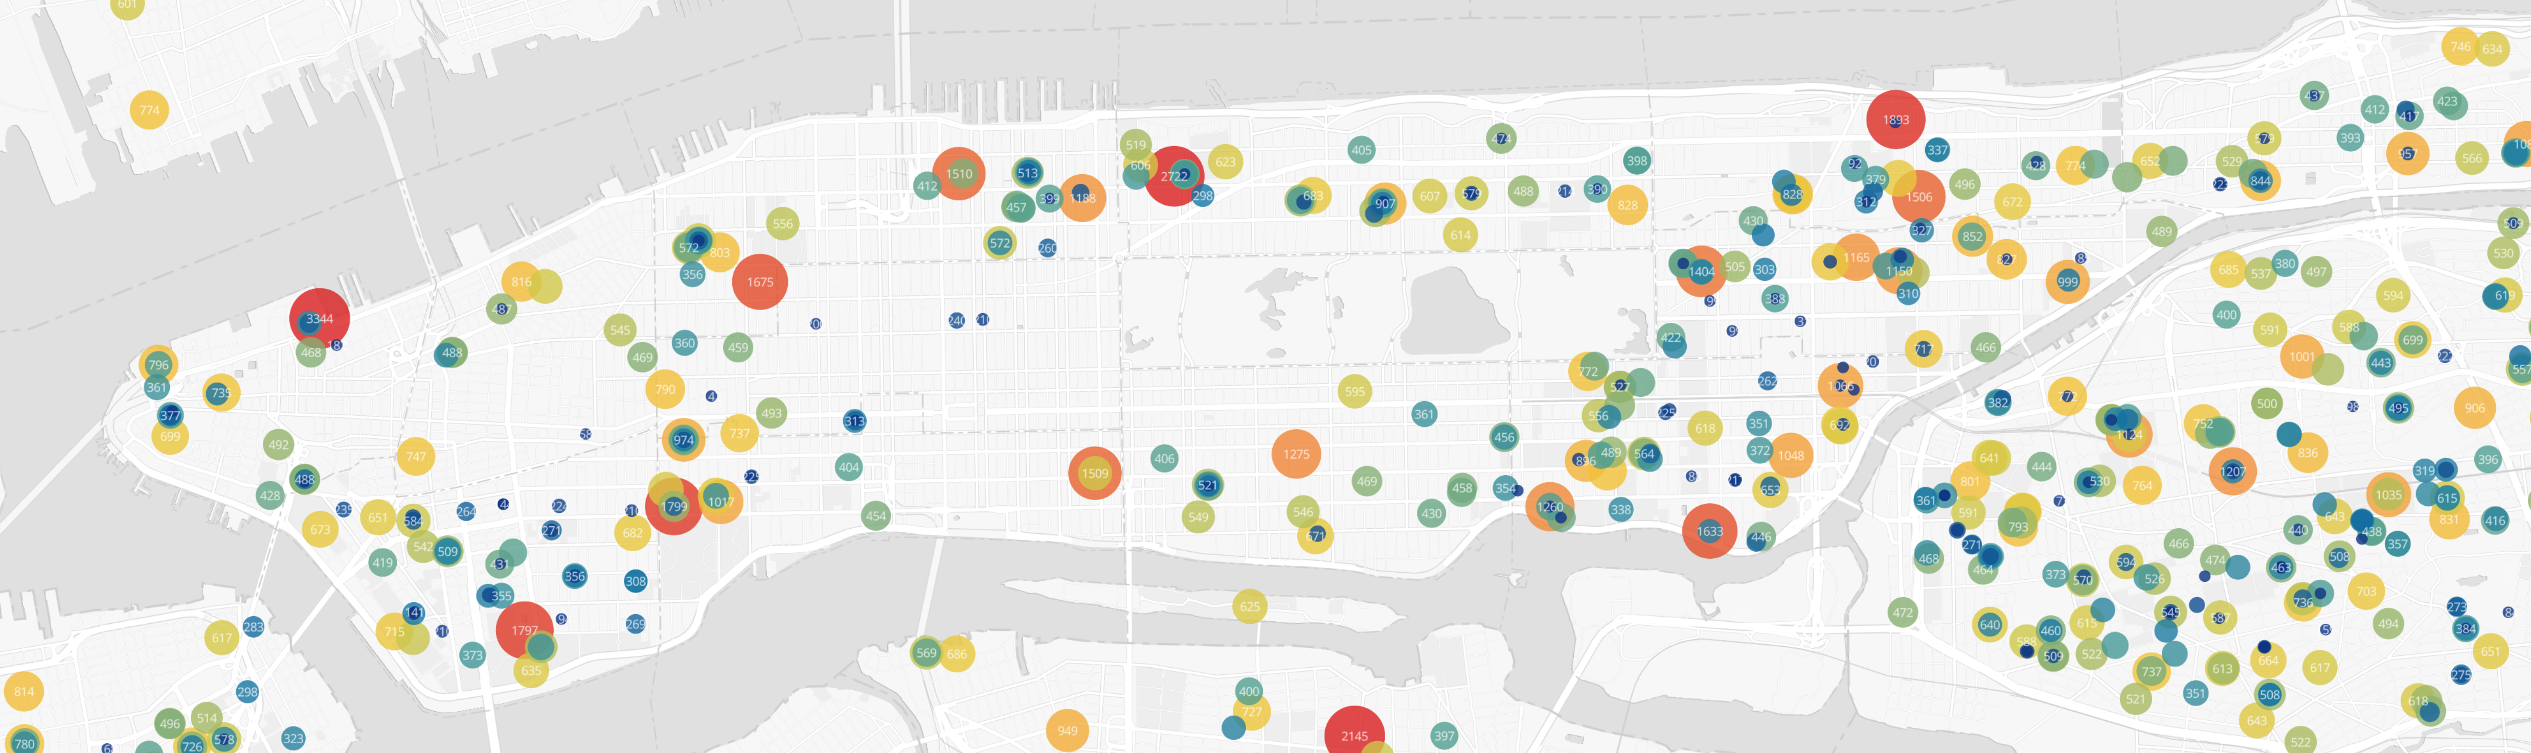Image resolution: width=2531 pixels, height=753 pixels.
Task: Click the orange 1275 bubble
Action: tap(1296, 454)
